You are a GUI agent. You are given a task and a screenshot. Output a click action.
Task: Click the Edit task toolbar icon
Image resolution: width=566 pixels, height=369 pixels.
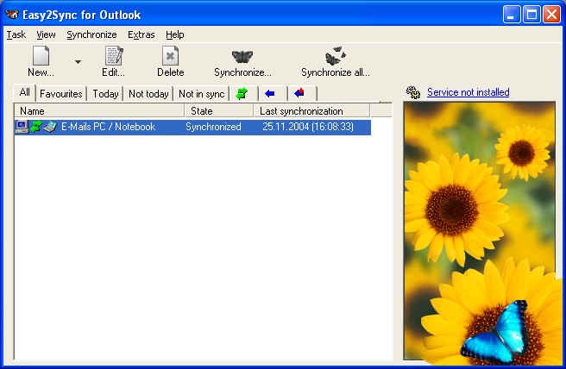coord(113,57)
